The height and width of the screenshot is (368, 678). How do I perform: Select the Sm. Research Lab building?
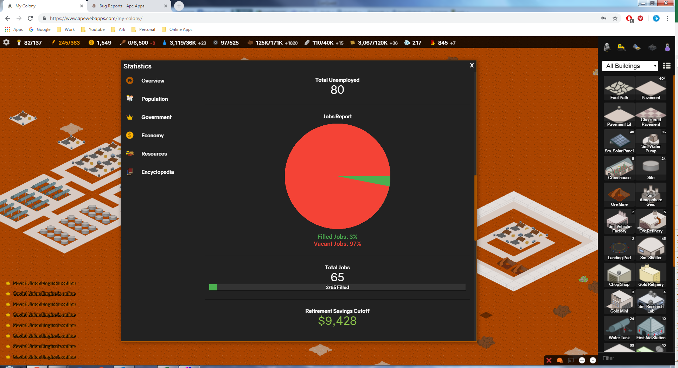tap(651, 302)
